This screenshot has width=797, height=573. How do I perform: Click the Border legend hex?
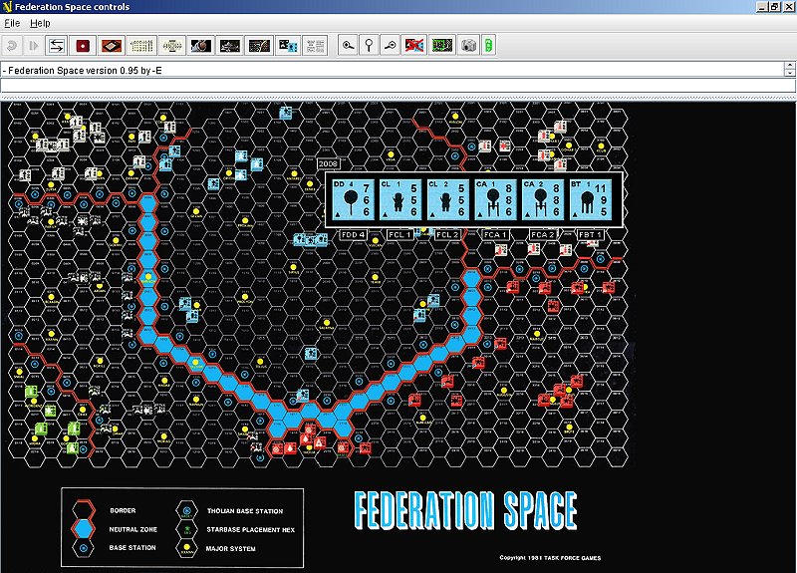pyautogui.click(x=83, y=510)
